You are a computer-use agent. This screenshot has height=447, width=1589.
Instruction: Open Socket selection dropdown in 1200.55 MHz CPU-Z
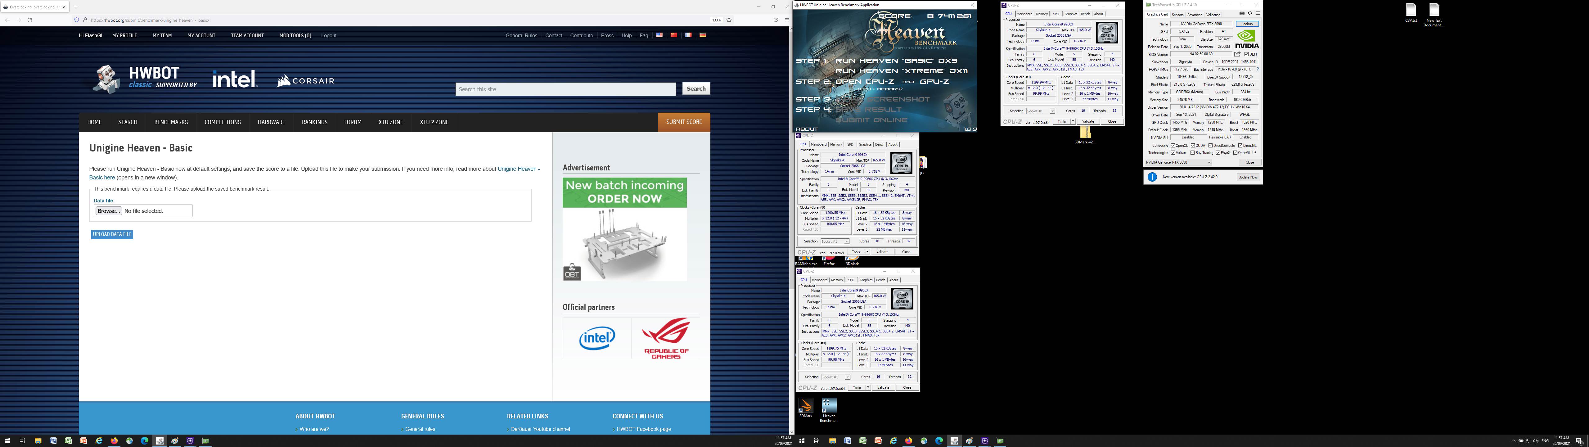[x=835, y=242]
